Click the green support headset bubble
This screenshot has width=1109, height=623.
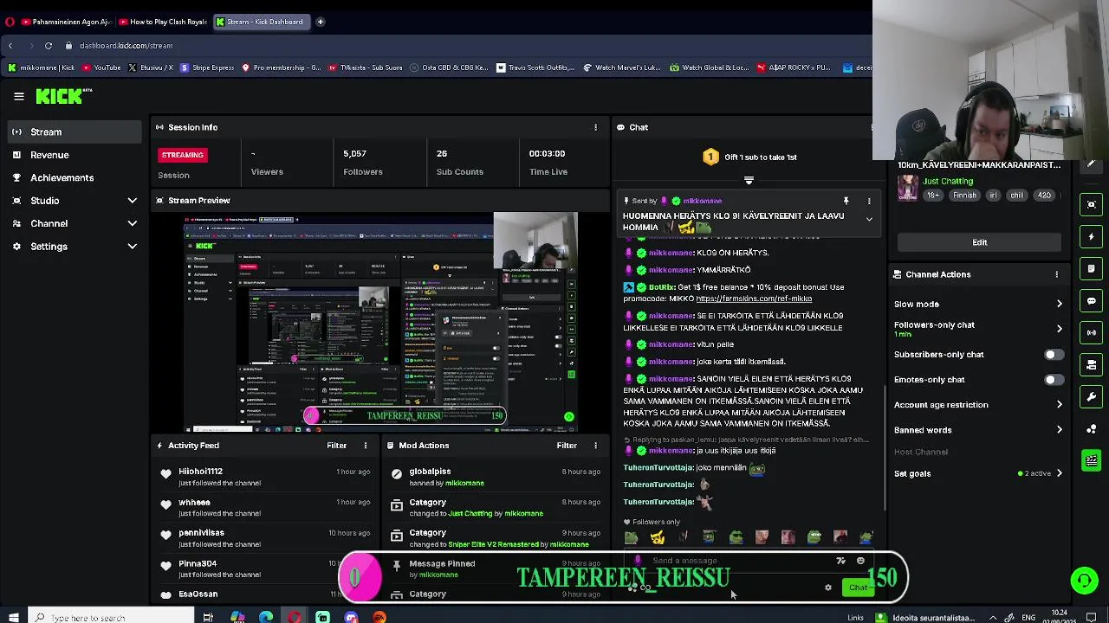(1085, 581)
